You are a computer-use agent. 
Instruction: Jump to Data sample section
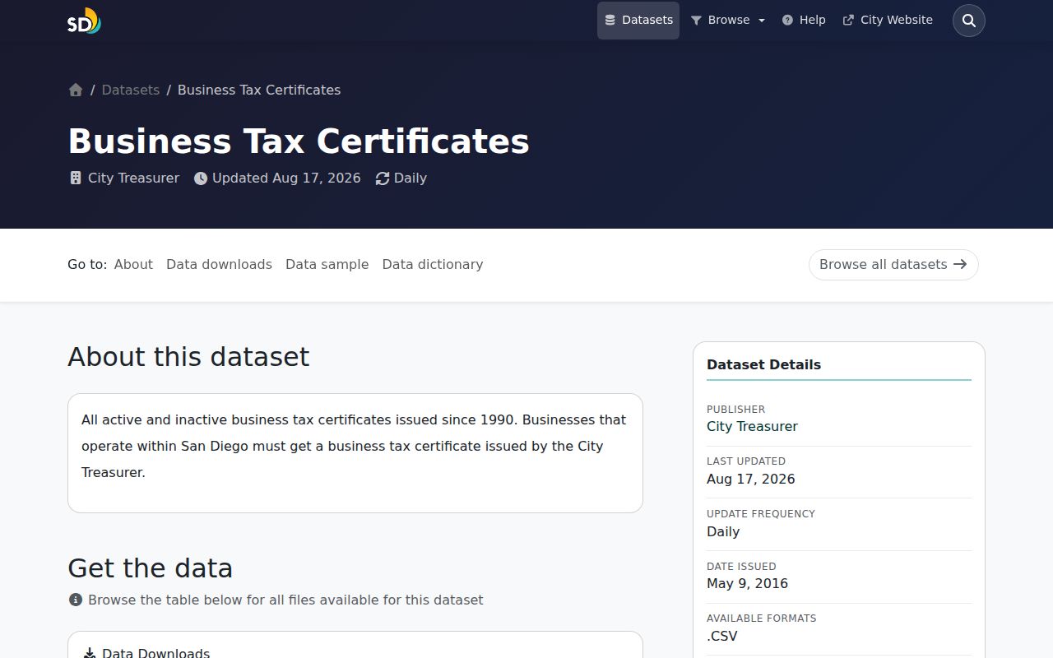(x=327, y=264)
